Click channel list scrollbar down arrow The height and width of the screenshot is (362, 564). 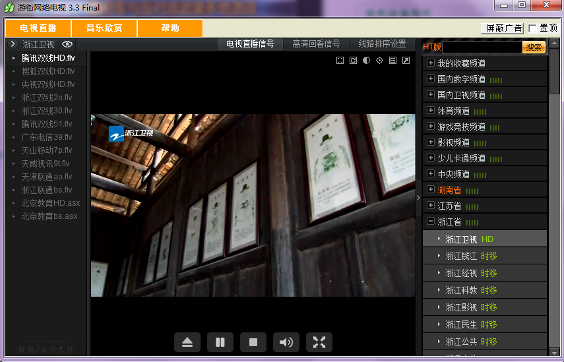pyautogui.click(x=554, y=352)
